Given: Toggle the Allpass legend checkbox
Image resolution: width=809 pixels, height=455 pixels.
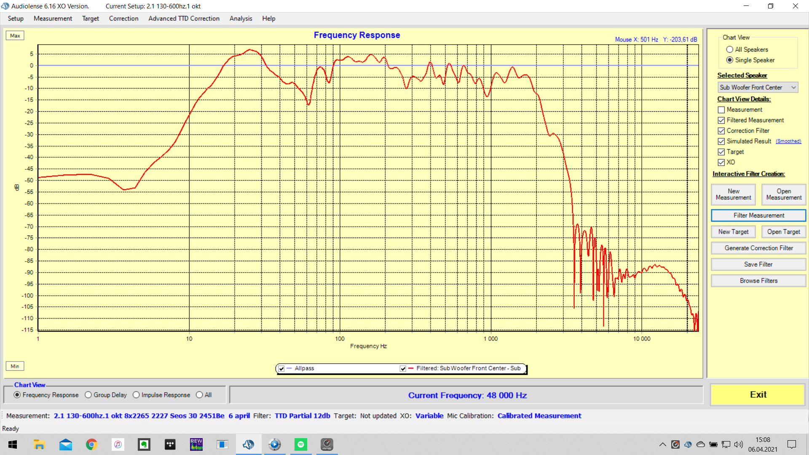Looking at the screenshot, I should 281,369.
